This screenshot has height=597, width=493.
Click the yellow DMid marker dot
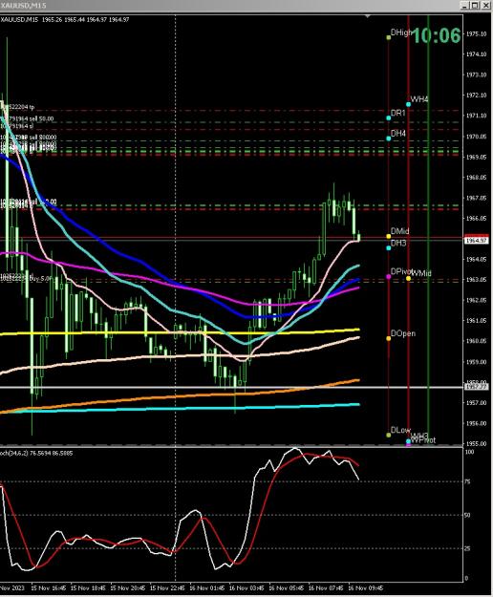coord(388,236)
